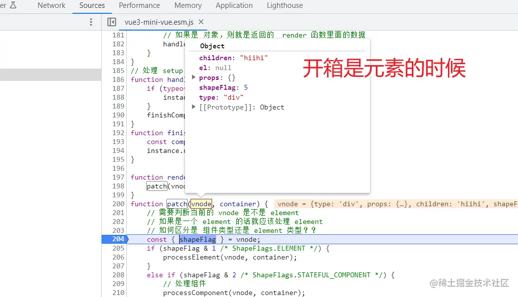The image size is (518, 297).
Task: Click line number 205 in the gutter
Action: [118, 248]
